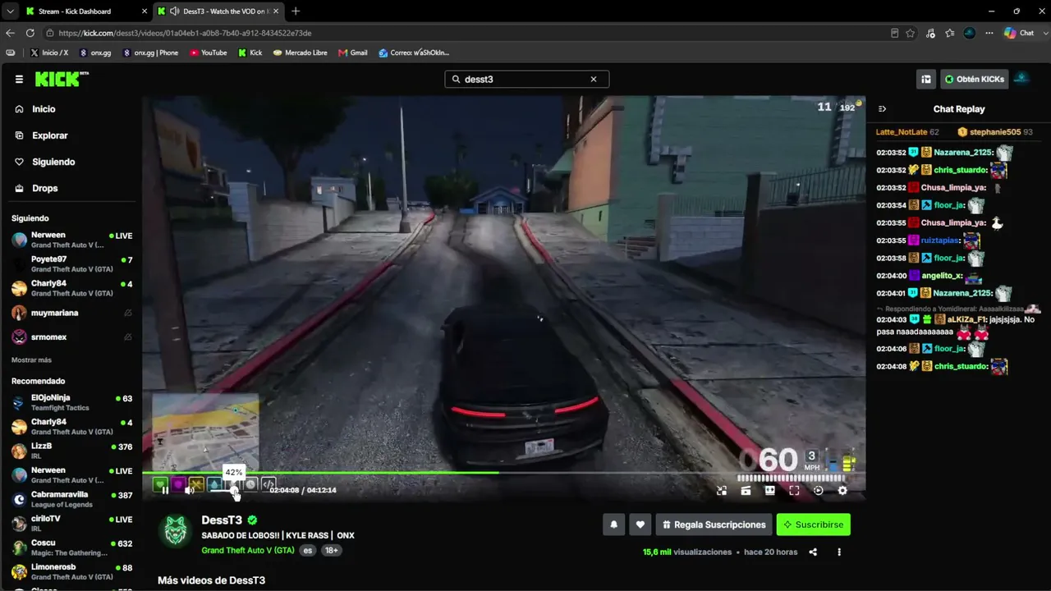Open the DessT3 channel avatar
This screenshot has height=591, width=1051.
tap(174, 532)
